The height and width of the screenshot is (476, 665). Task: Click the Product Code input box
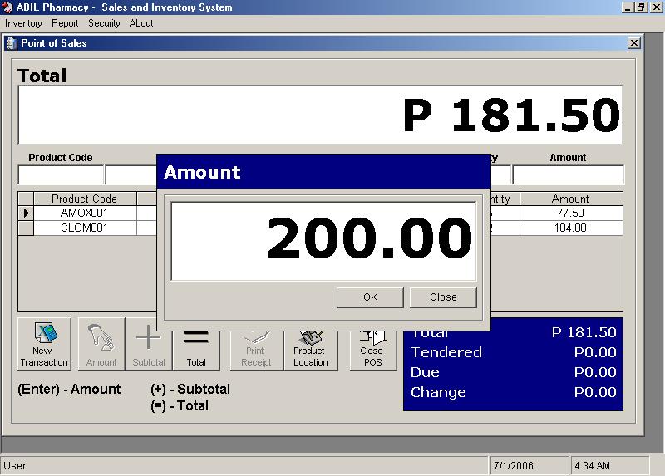[x=61, y=175]
